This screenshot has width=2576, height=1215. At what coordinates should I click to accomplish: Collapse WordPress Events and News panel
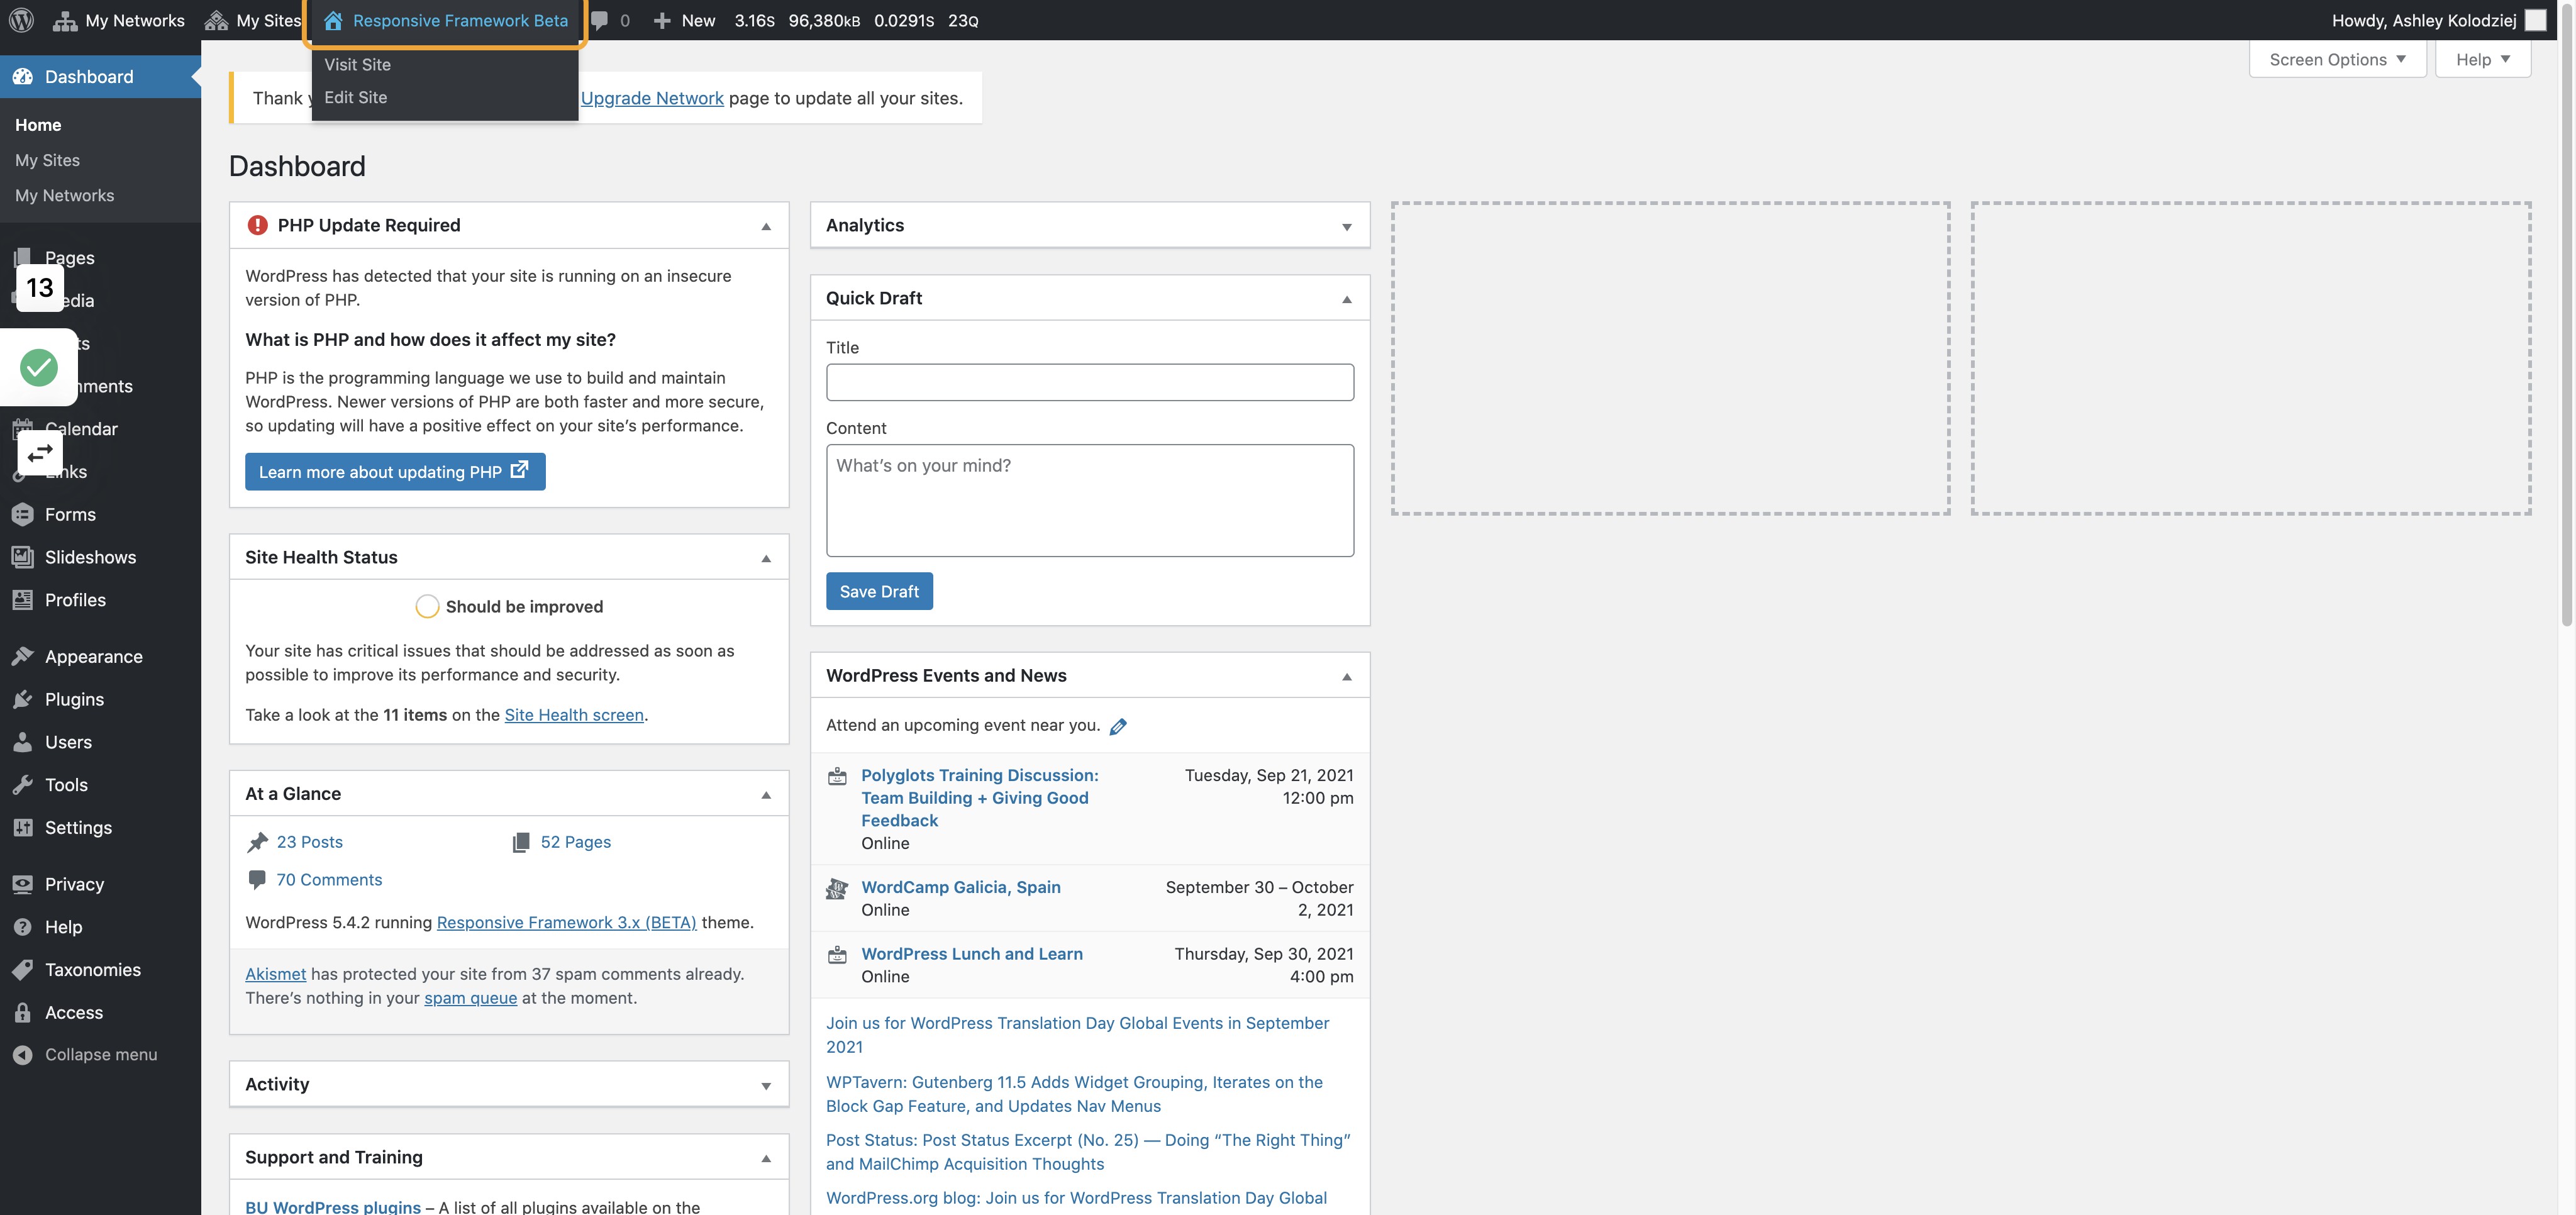click(x=1347, y=676)
